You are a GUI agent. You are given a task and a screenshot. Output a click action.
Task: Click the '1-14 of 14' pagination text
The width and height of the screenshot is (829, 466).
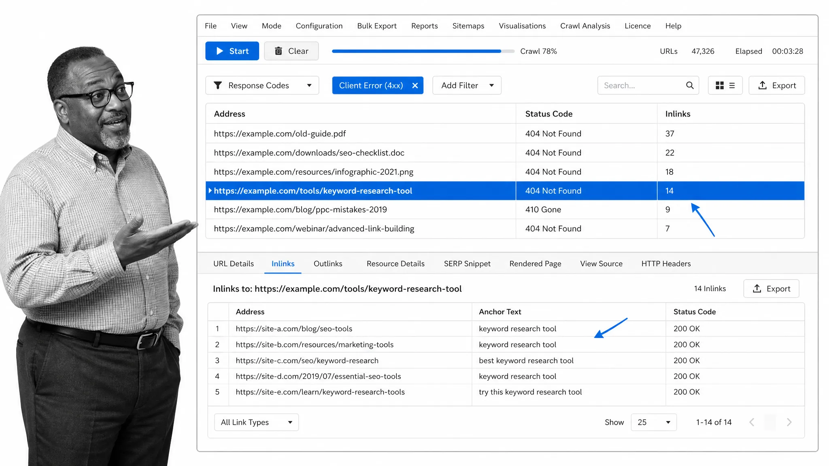point(714,422)
